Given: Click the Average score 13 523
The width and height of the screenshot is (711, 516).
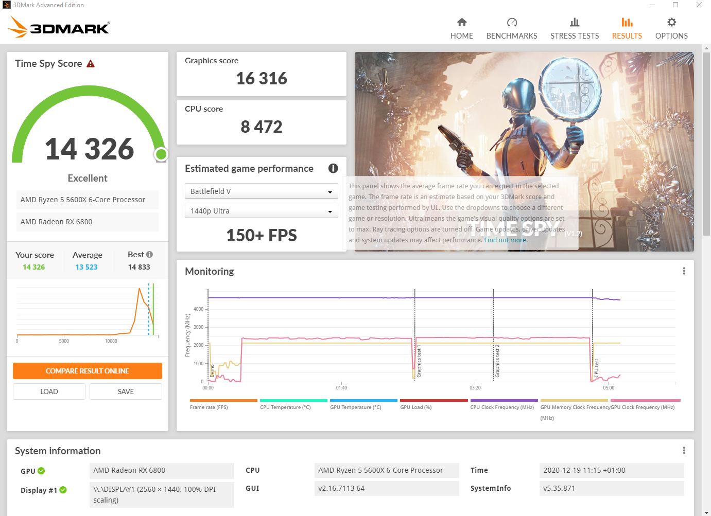Looking at the screenshot, I should (x=86, y=267).
